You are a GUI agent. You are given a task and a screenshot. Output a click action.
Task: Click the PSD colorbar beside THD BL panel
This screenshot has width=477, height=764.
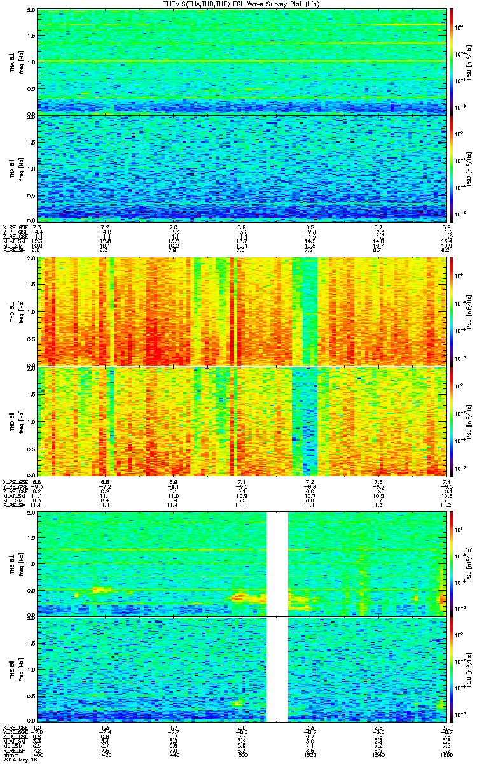point(452,311)
